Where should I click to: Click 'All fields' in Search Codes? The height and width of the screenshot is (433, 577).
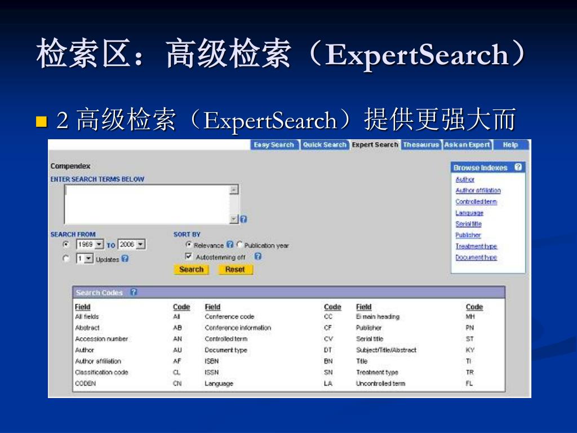coord(87,317)
